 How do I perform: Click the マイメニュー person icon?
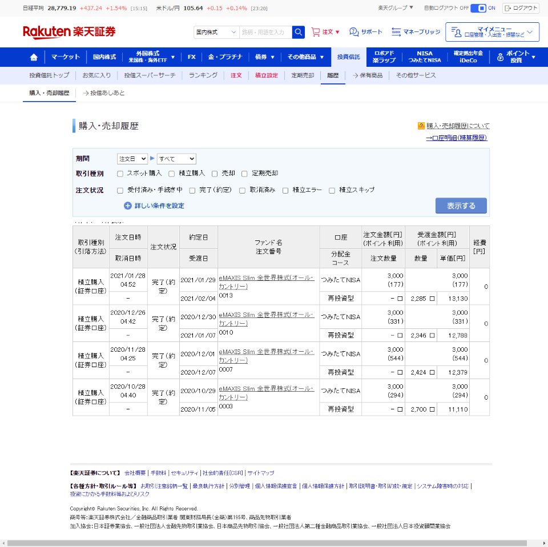point(456,32)
